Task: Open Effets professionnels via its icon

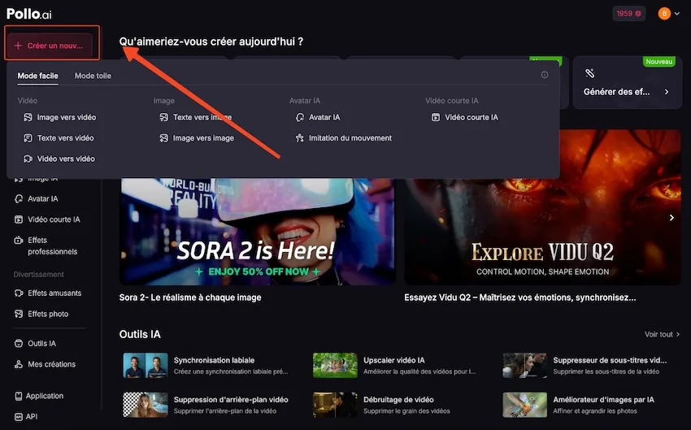Action: (19, 241)
